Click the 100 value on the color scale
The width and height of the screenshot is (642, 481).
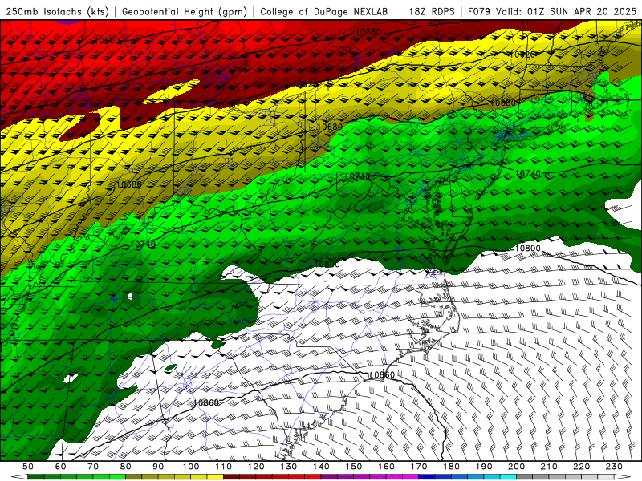tap(191, 467)
